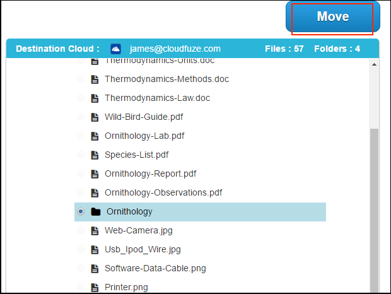Click the Printer.png file icon
This screenshot has height=294, width=391.
click(x=95, y=288)
